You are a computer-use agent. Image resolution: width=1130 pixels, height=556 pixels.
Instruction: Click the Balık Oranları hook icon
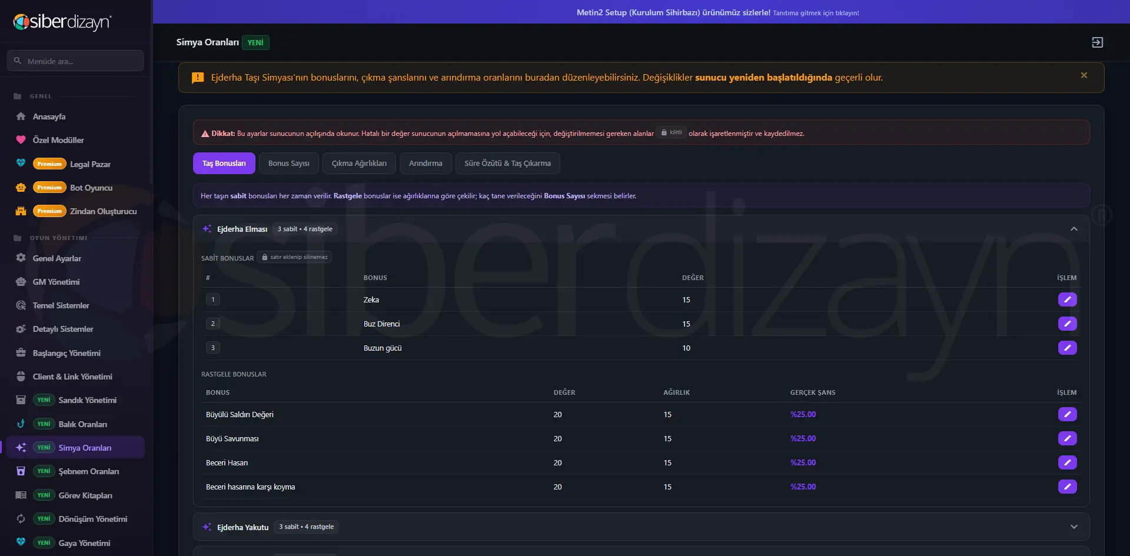point(21,424)
